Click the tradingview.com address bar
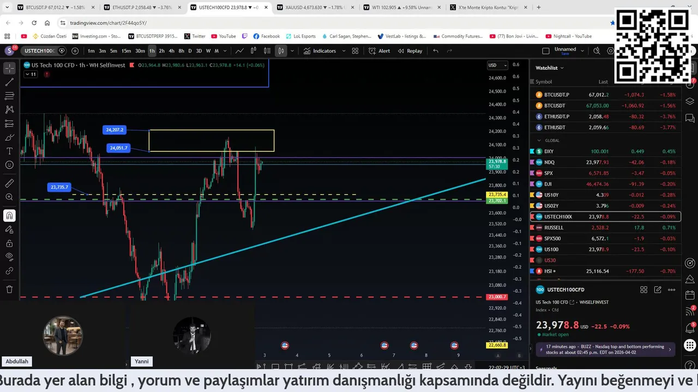This screenshot has width=698, height=392. pyautogui.click(x=333, y=23)
